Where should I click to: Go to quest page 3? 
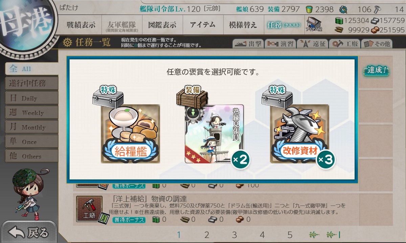tap(234, 235)
